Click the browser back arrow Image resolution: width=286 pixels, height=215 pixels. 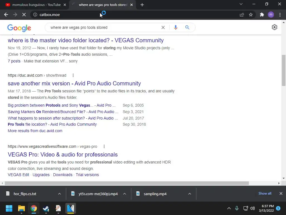pos(6,15)
